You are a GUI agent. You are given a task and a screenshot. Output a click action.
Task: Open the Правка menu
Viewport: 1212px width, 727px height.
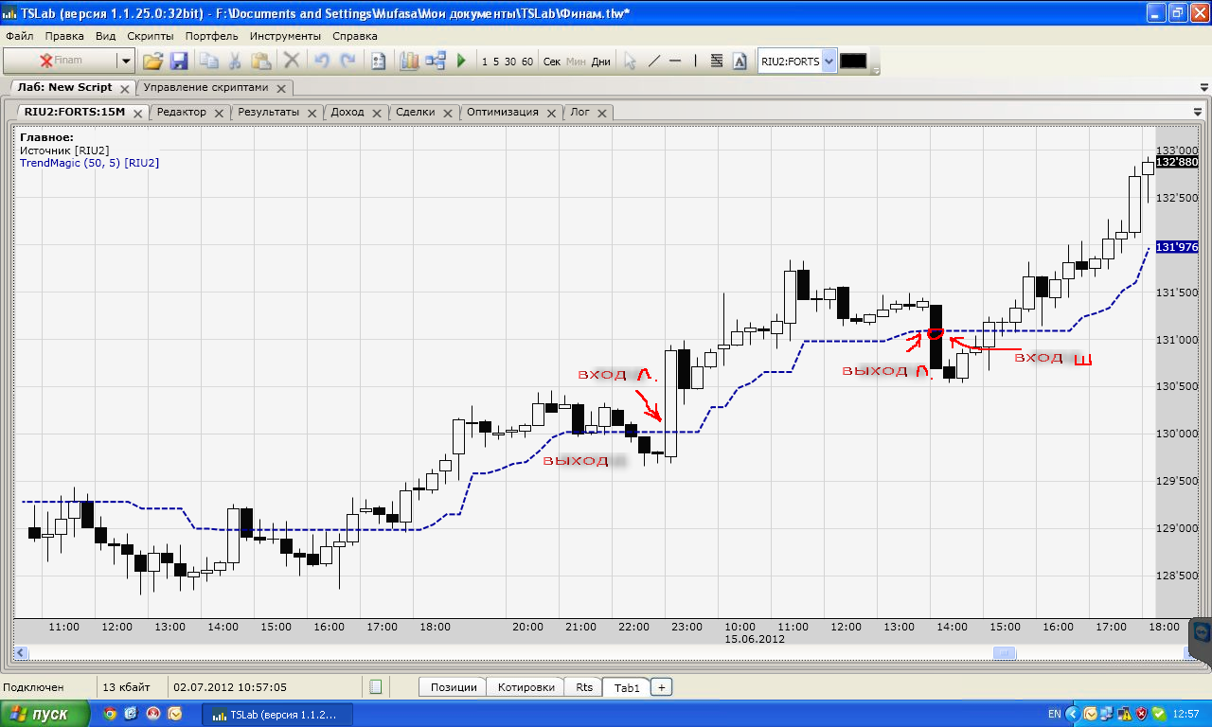pos(64,36)
